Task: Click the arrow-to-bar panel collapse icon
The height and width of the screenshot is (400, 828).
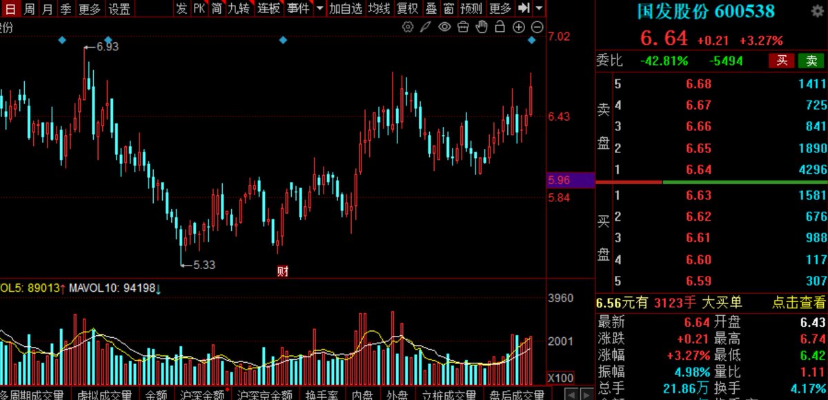Action: 524,8
